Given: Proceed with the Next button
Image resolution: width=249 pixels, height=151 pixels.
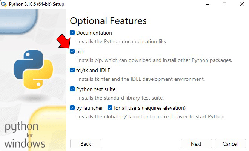Looking at the screenshot, I should 196,144.
